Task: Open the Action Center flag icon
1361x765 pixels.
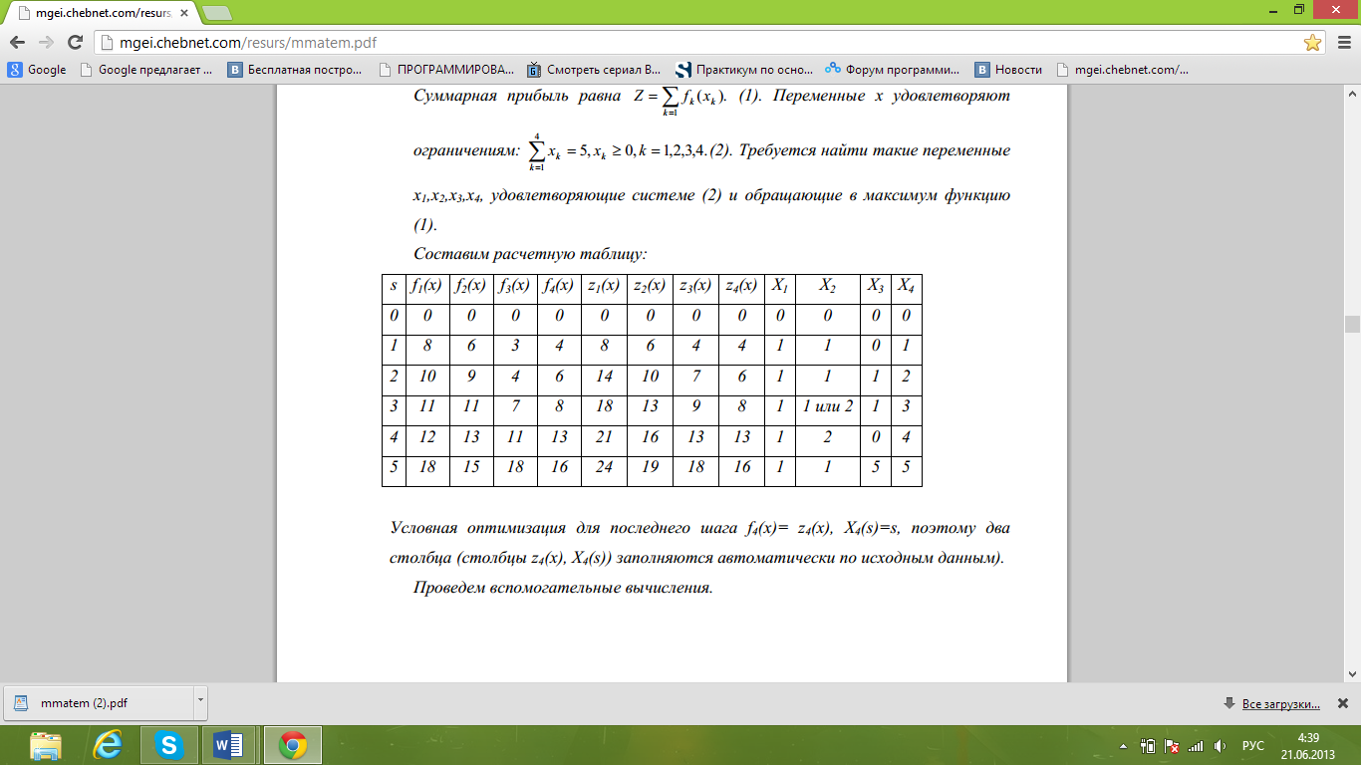Action: (1172, 745)
